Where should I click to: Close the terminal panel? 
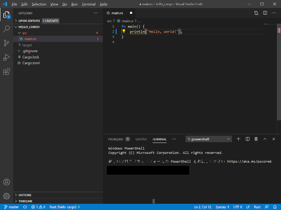click(274, 139)
